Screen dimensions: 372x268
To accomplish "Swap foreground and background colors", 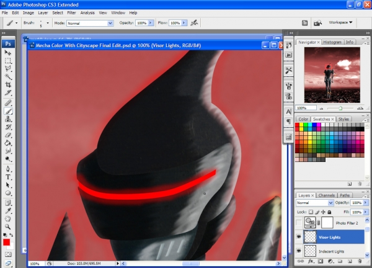I will pyautogui.click(x=11, y=234).
